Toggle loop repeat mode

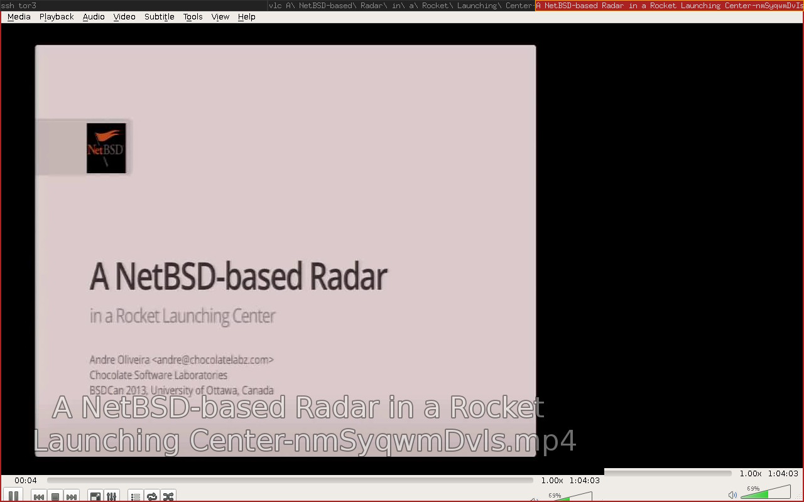(x=152, y=496)
